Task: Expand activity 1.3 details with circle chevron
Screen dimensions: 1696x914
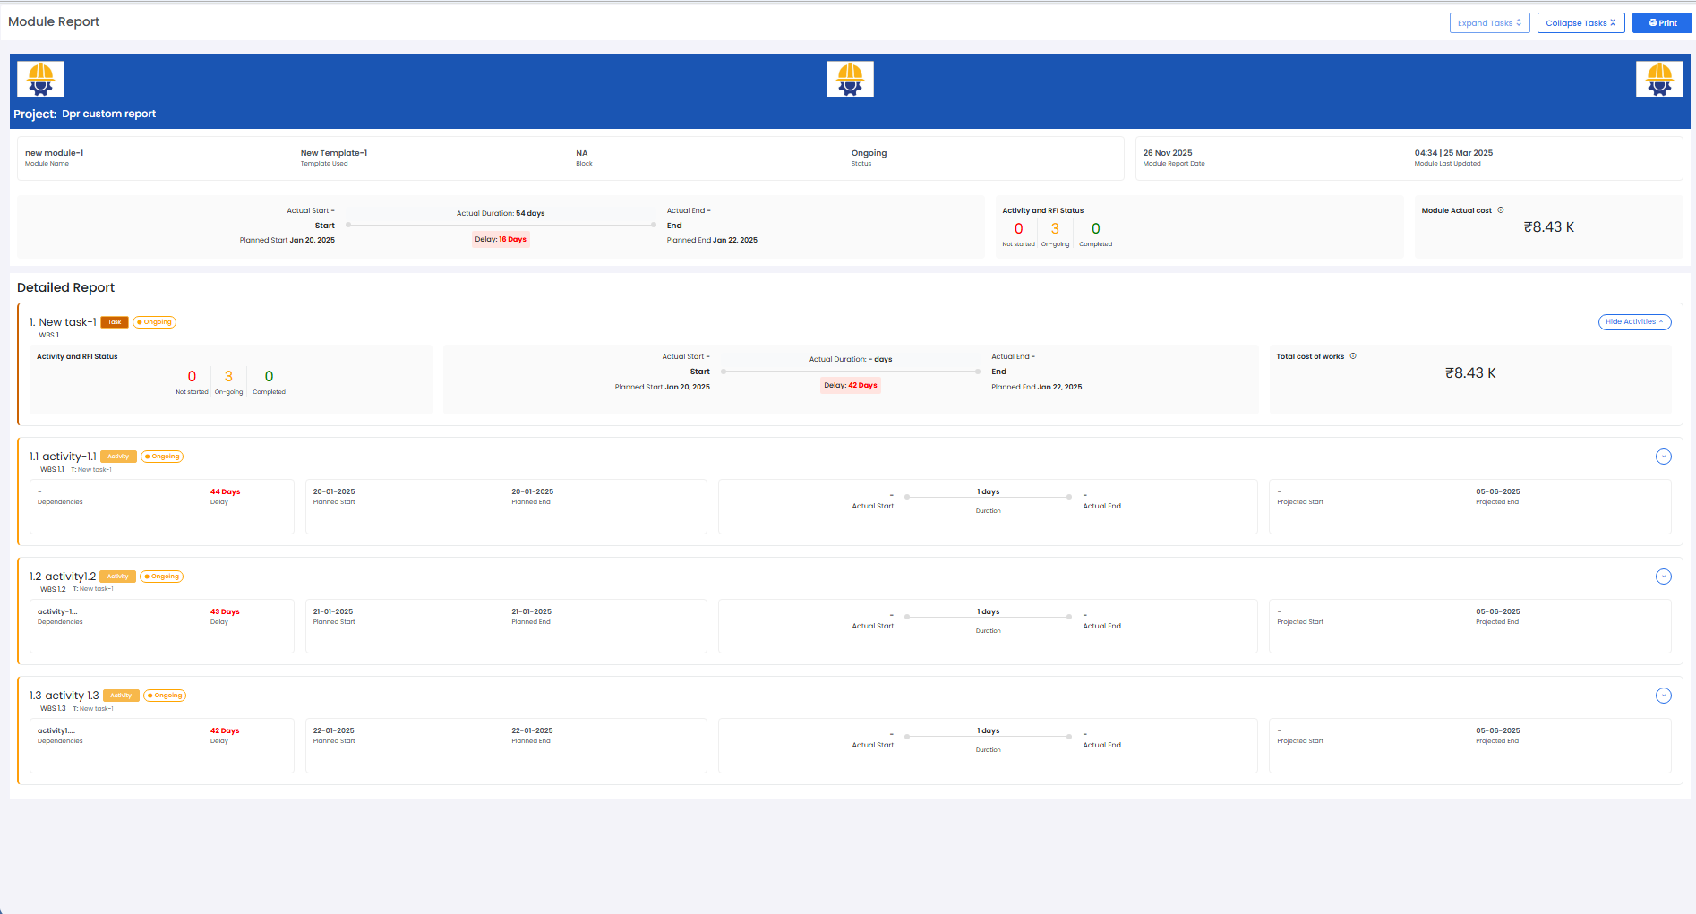Action: pyautogui.click(x=1663, y=696)
